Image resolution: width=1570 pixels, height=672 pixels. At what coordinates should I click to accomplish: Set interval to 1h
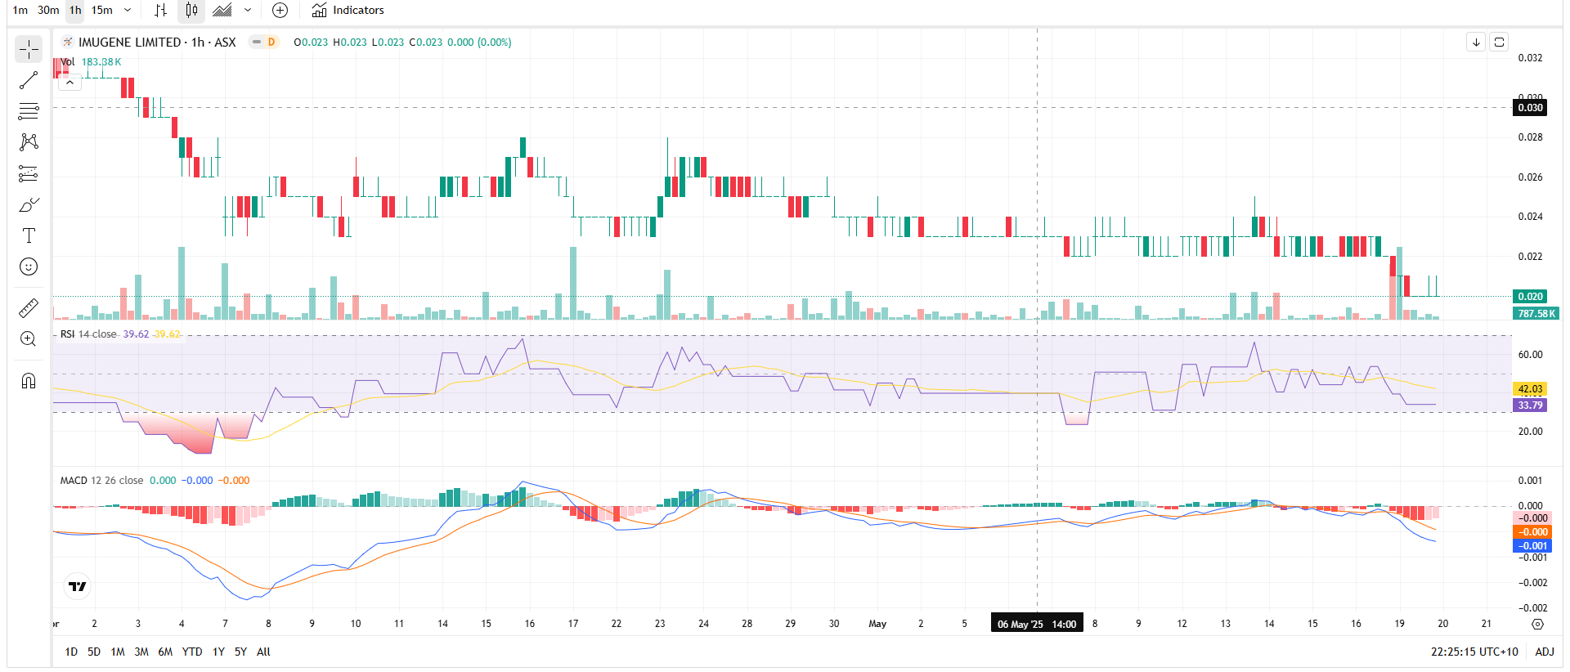click(x=75, y=10)
